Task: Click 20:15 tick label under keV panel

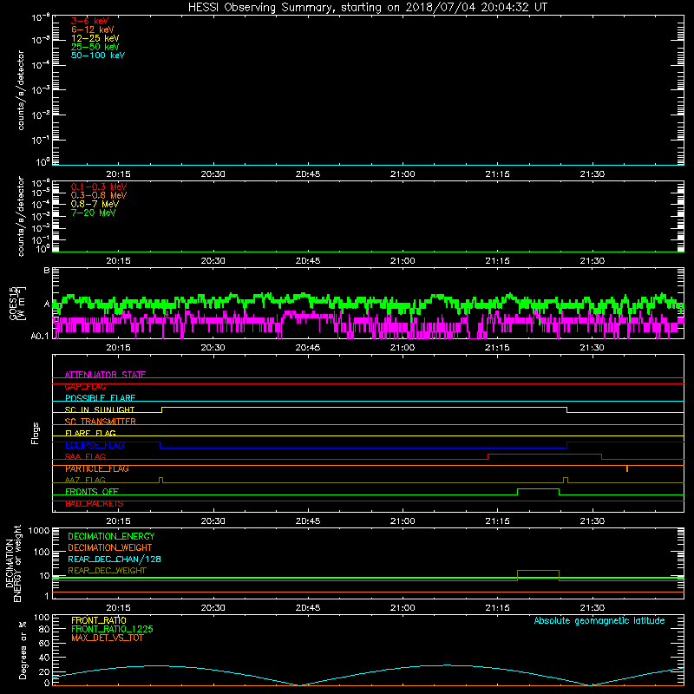Action: coord(118,174)
